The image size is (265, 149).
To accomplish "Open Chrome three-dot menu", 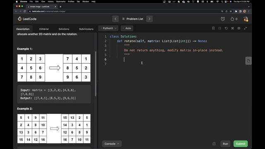I will click(x=249, y=11).
